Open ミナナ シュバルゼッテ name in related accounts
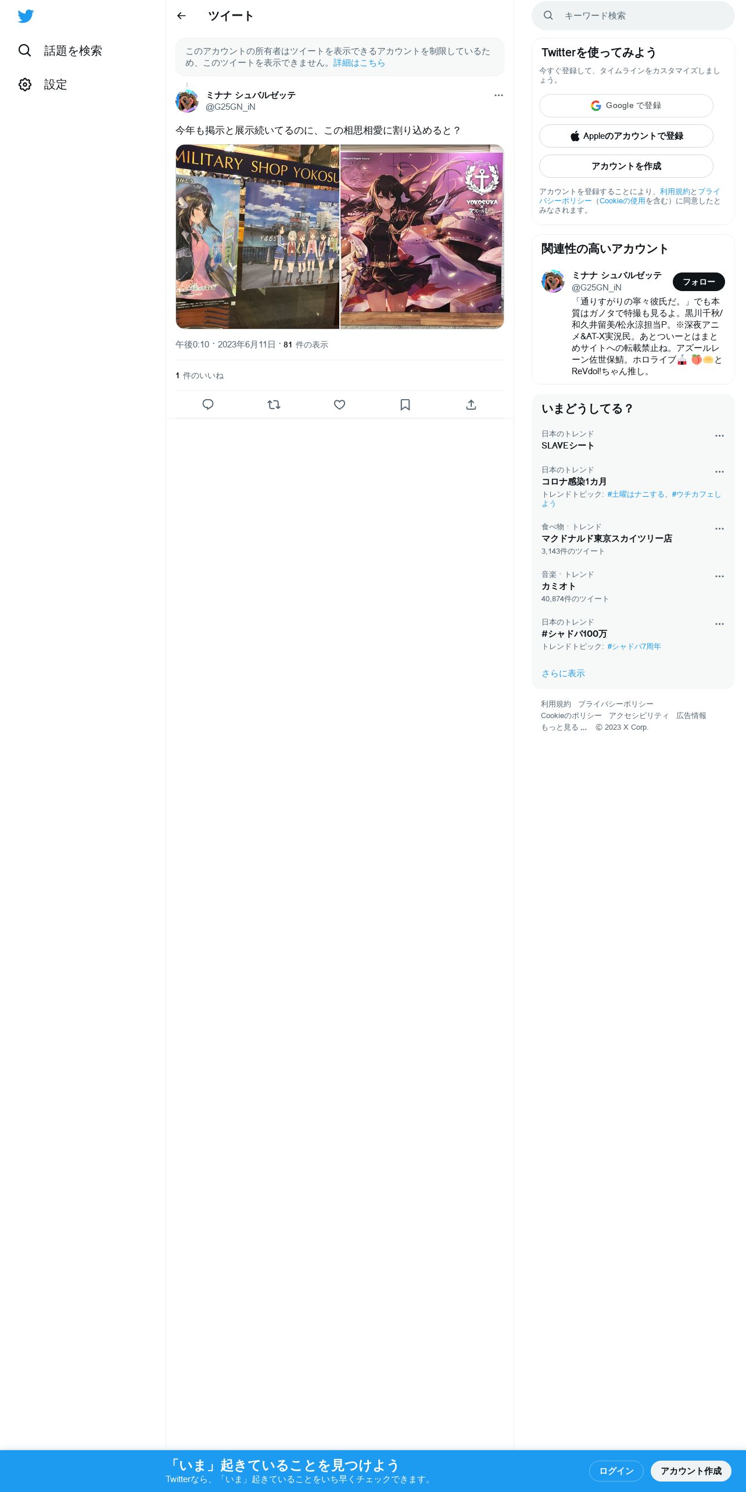 click(616, 275)
